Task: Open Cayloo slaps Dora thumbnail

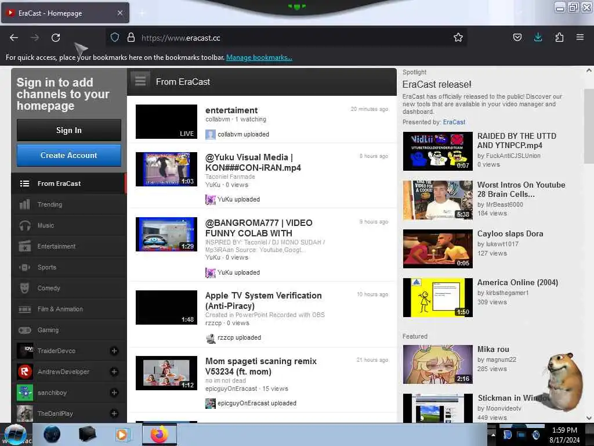Action: (x=437, y=249)
